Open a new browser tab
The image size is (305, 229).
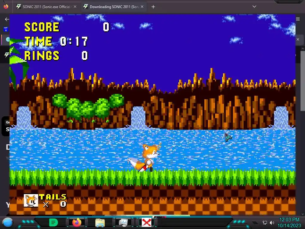153,7
